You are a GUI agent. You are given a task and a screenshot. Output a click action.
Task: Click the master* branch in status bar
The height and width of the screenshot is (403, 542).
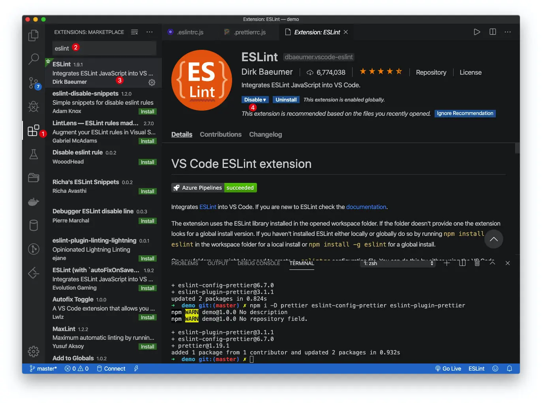point(43,369)
